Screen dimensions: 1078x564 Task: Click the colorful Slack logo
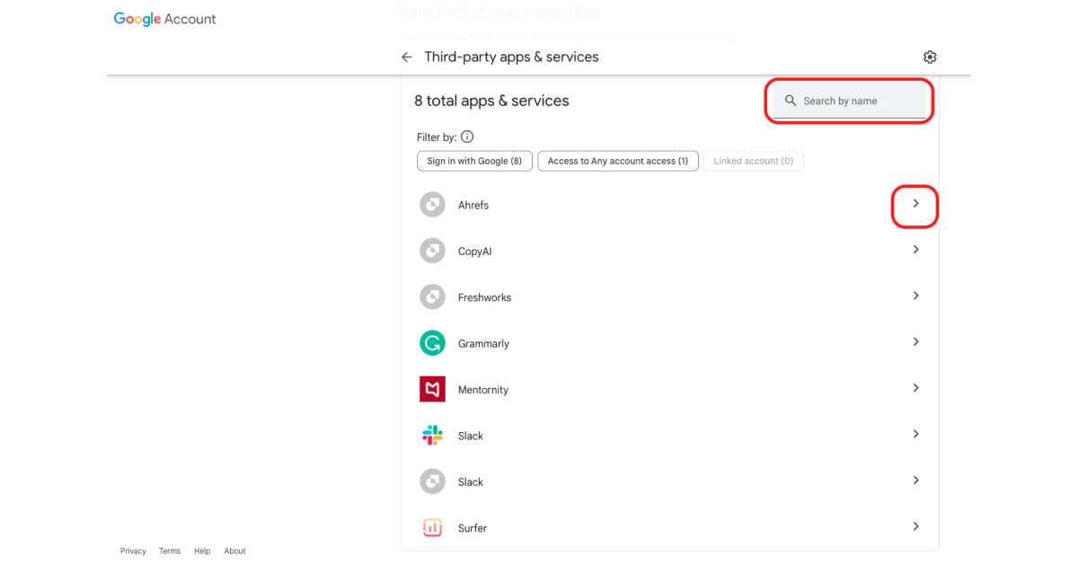[x=432, y=436]
